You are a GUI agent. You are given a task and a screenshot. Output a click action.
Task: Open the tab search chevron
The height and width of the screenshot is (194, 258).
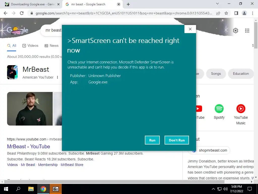pyautogui.click(x=217, y=4)
